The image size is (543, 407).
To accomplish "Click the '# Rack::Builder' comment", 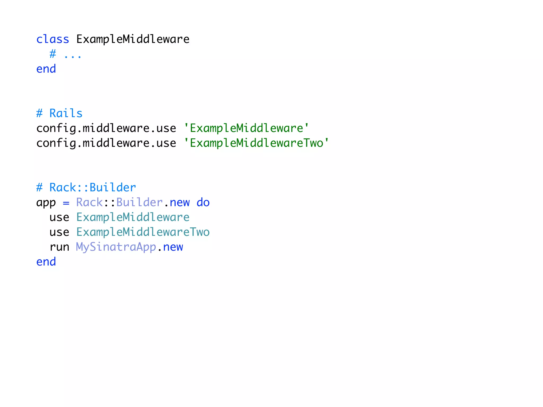I will tap(86, 188).
